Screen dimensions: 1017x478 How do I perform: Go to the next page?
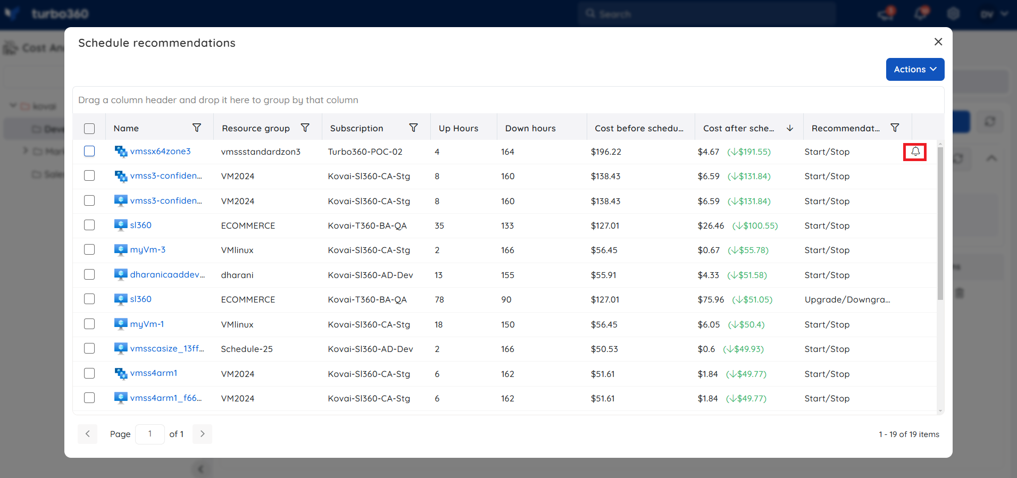coord(202,434)
